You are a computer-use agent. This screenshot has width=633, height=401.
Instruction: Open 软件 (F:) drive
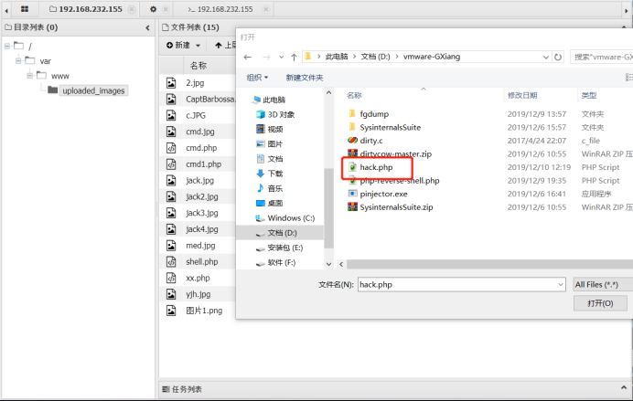(x=282, y=262)
